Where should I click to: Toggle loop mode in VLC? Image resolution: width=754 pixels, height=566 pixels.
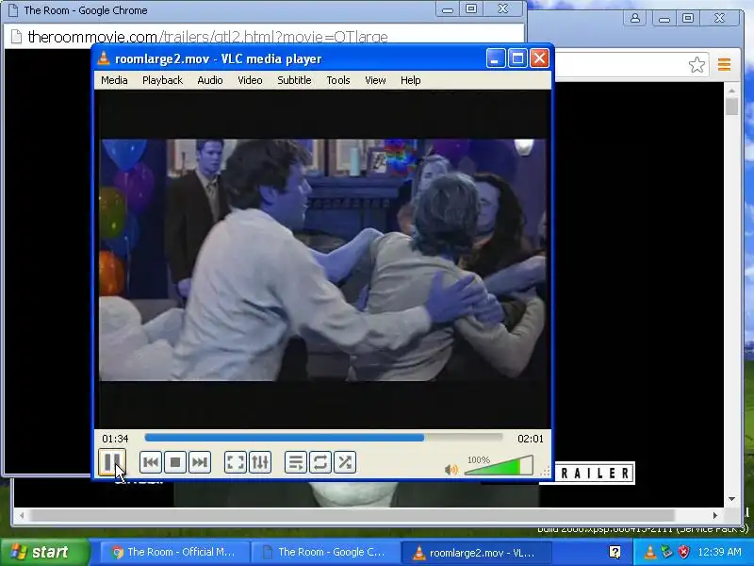320,462
